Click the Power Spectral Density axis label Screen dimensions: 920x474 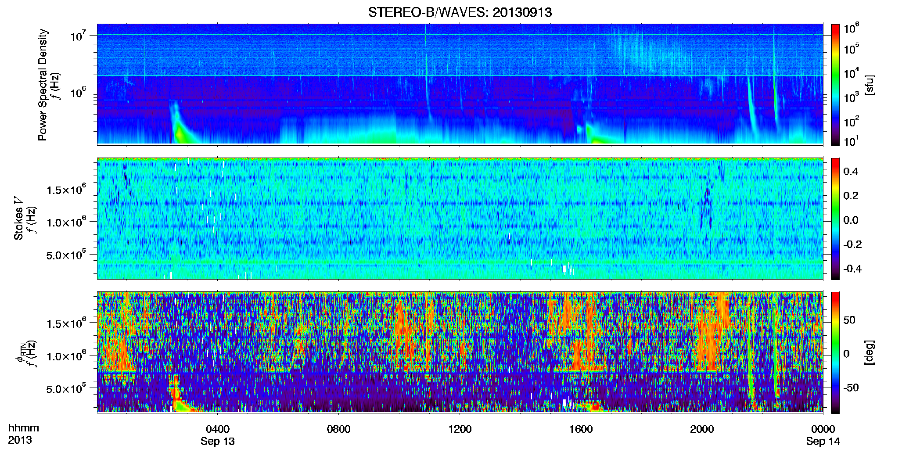tap(43, 85)
